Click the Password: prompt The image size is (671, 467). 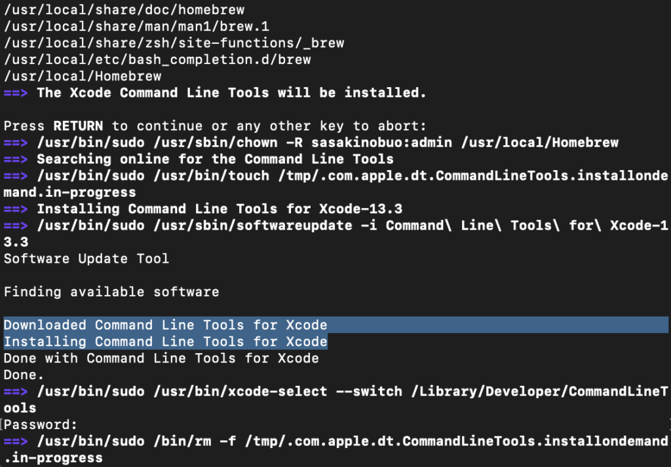[x=41, y=424]
